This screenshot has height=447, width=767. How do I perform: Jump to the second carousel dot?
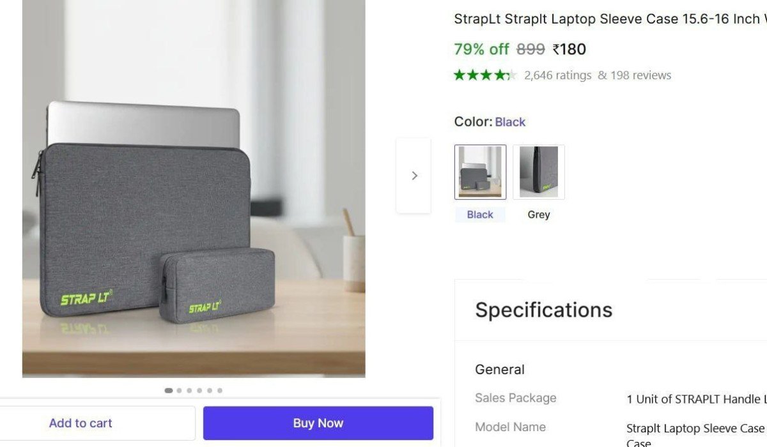click(179, 390)
